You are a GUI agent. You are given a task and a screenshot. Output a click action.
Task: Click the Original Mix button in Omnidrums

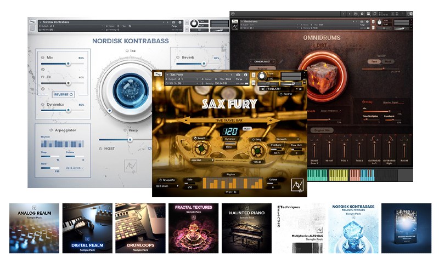pyautogui.click(x=322, y=130)
